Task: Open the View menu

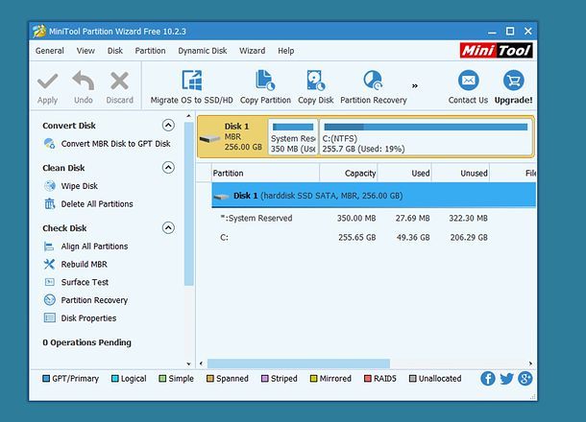Action: pyautogui.click(x=85, y=51)
